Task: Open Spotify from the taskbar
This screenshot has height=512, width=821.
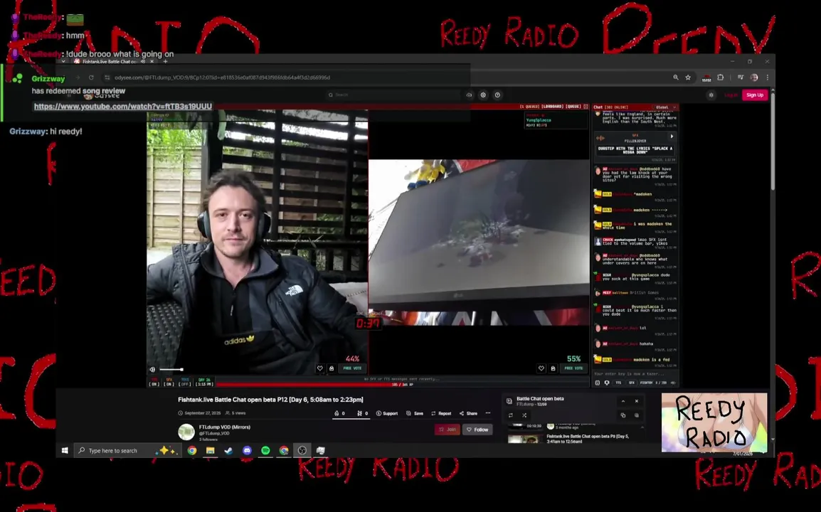Action: point(265,450)
